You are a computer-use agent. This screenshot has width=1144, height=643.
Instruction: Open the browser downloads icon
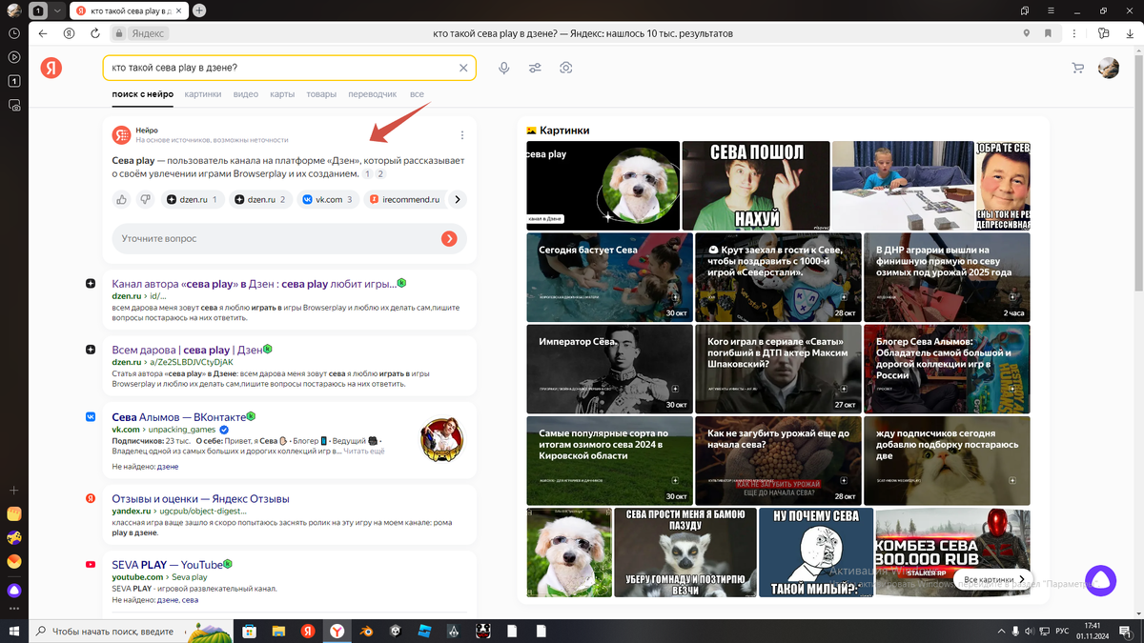point(1129,33)
